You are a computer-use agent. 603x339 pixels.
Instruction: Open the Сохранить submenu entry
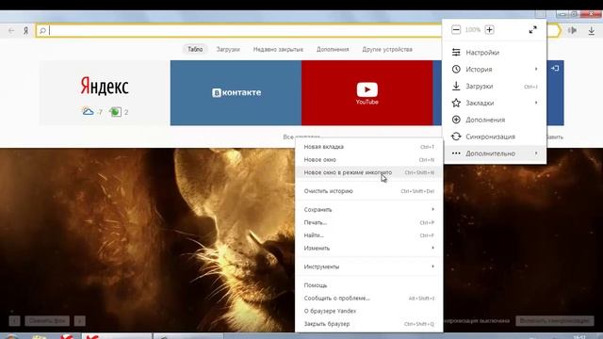point(369,209)
